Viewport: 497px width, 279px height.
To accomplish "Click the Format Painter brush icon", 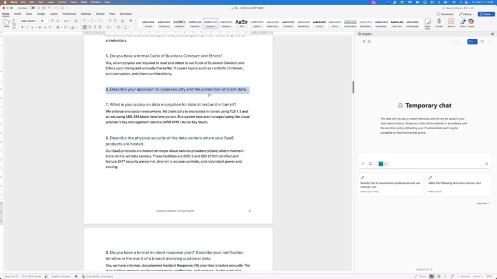I will (x=13, y=28).
